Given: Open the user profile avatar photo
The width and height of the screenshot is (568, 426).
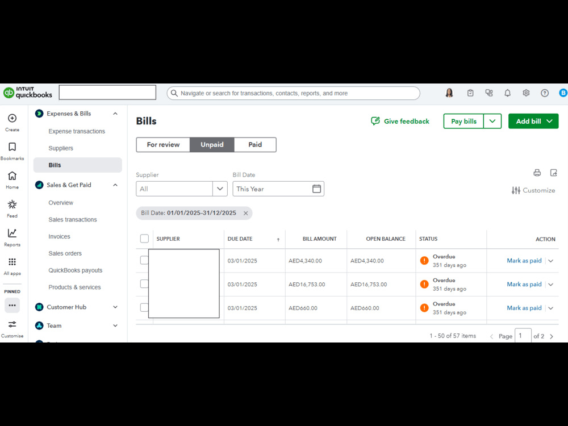Looking at the screenshot, I should pyautogui.click(x=449, y=93).
